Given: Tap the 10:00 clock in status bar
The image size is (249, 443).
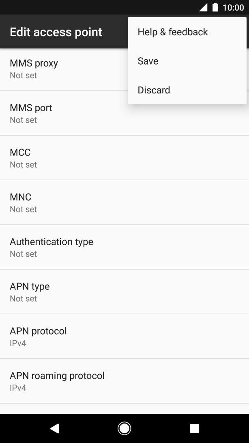Looking at the screenshot, I should (x=233, y=7).
